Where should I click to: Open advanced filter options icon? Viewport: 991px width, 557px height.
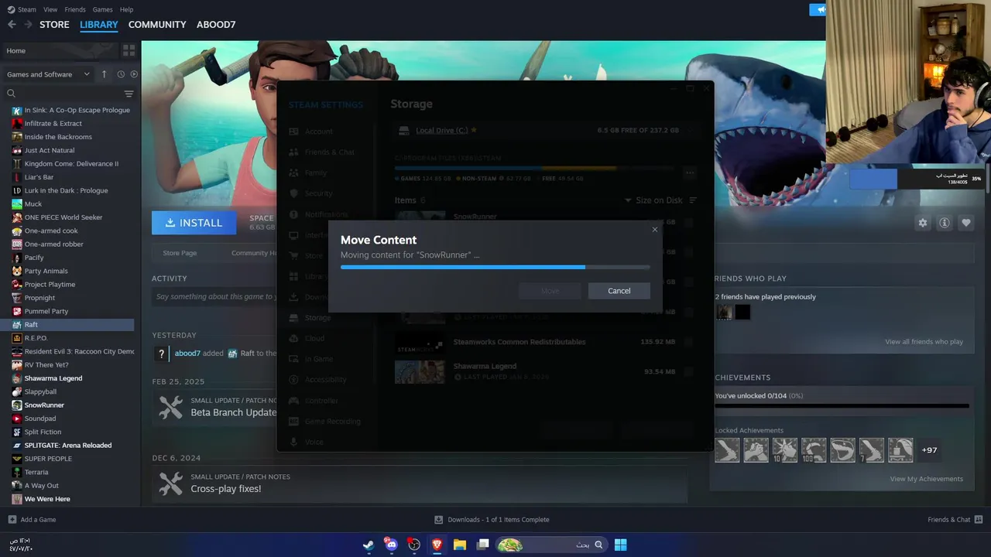(129, 94)
